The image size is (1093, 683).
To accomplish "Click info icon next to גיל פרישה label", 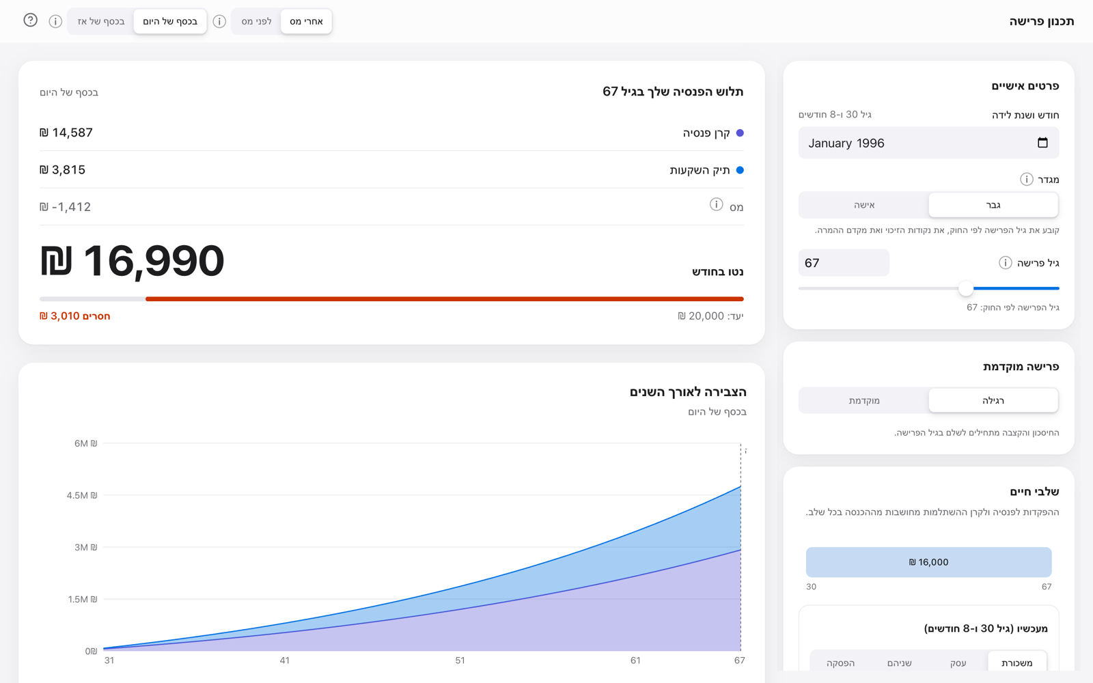I will (1005, 262).
